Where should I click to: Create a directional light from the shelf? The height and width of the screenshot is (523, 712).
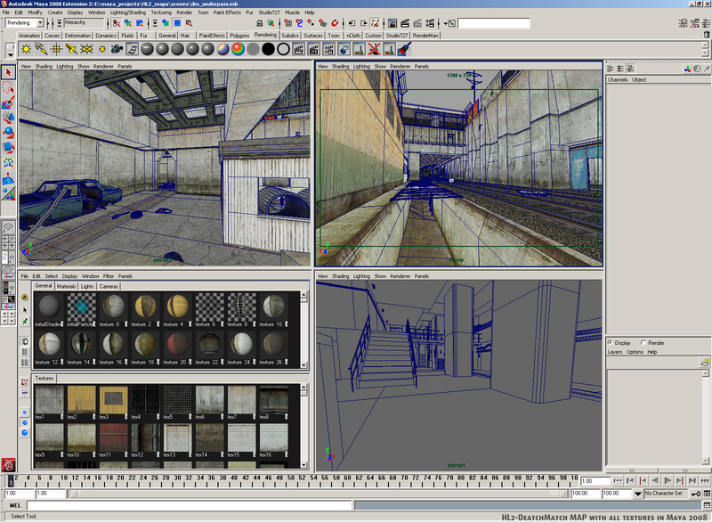coord(41,49)
